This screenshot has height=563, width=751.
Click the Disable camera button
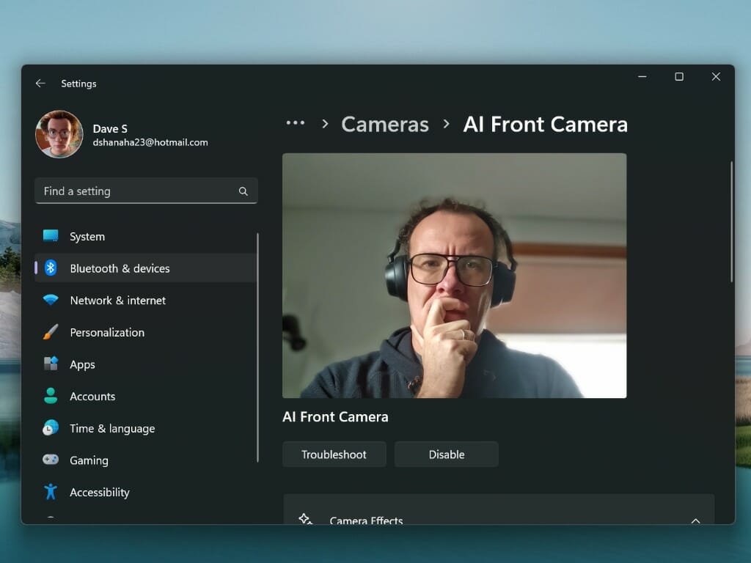click(446, 455)
